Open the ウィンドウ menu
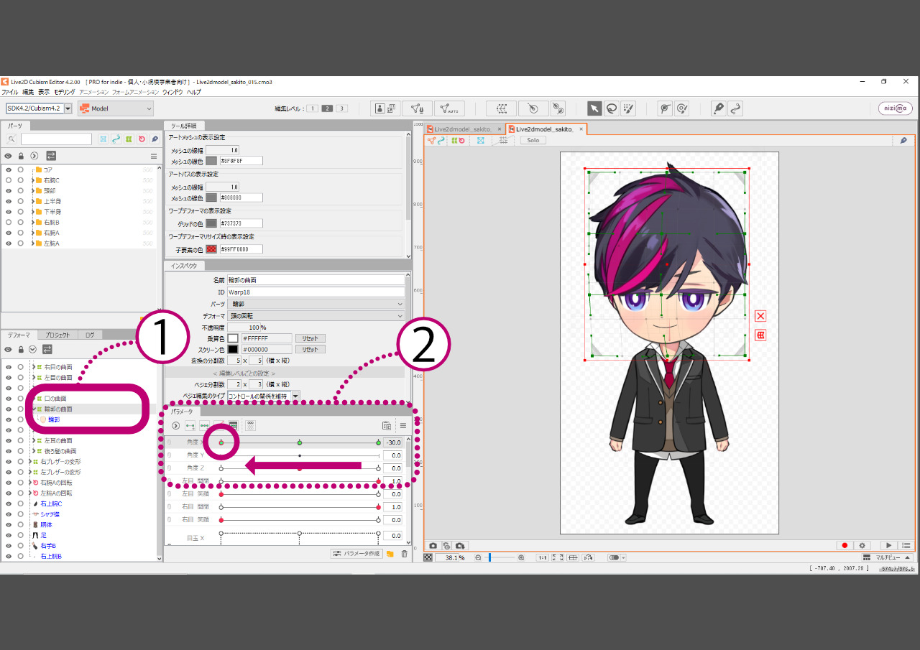 pos(172,92)
